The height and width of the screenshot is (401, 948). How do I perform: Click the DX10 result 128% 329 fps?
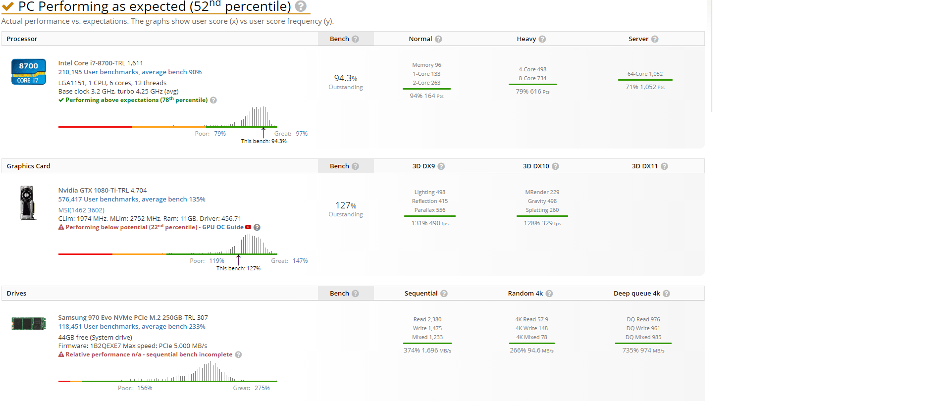(x=542, y=223)
